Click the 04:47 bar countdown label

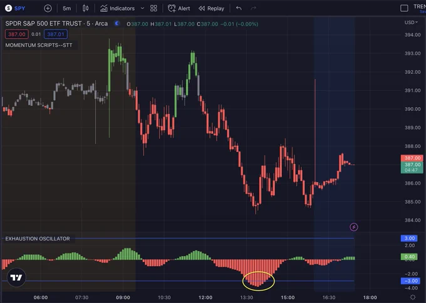coord(411,170)
